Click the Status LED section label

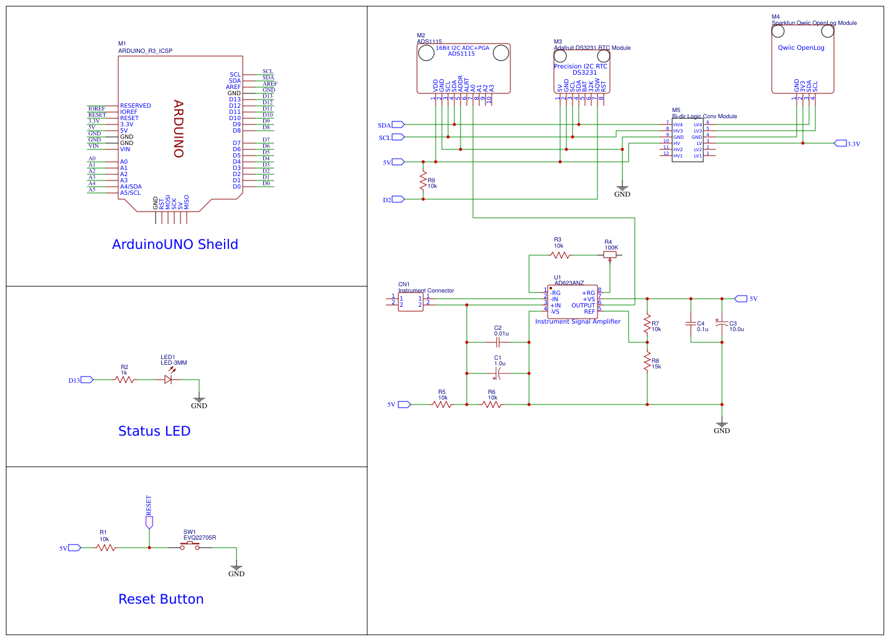154,431
